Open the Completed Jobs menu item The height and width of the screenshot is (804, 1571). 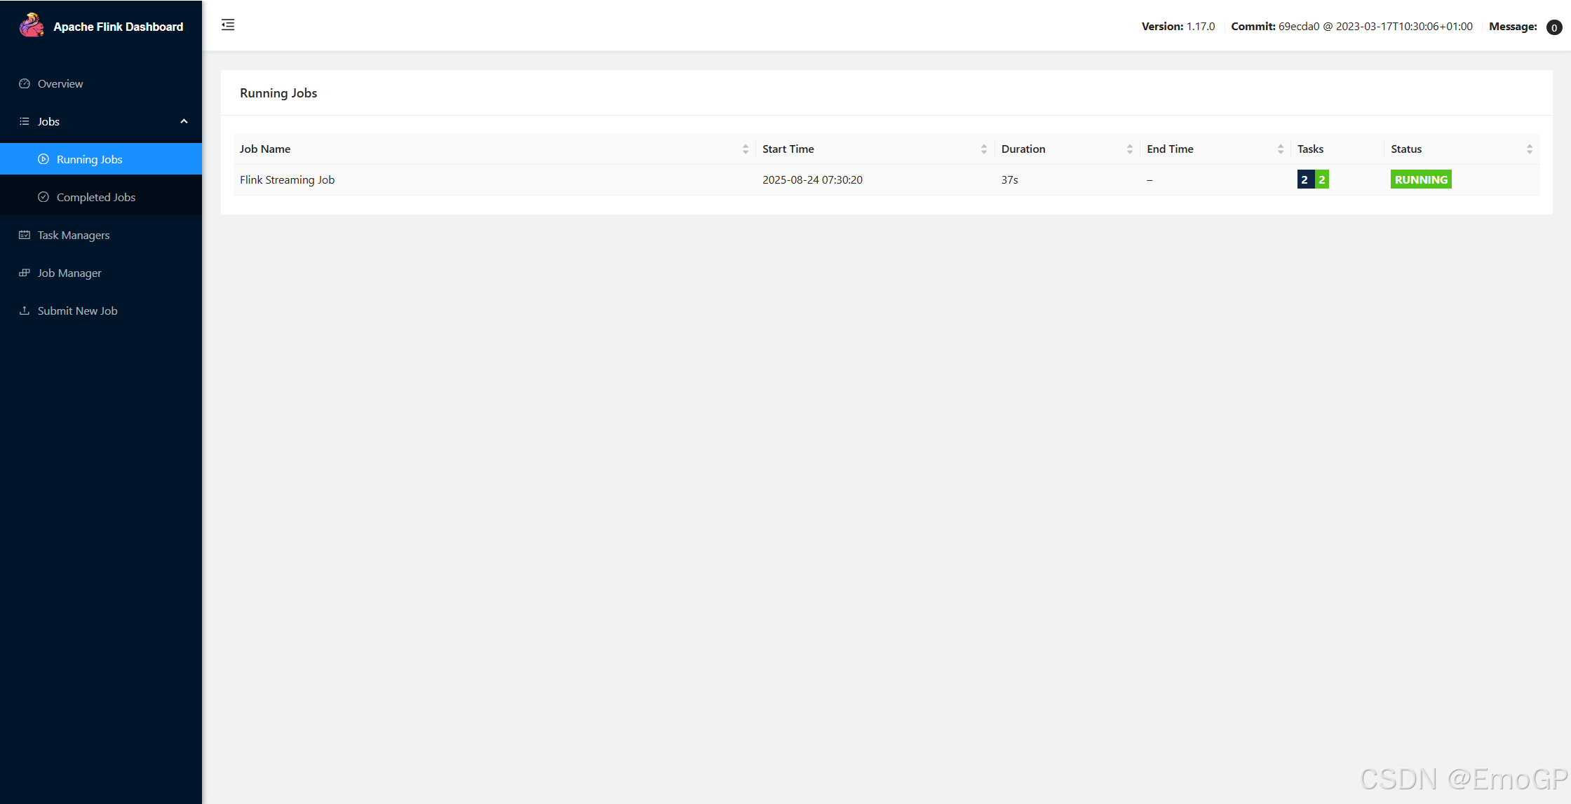point(101,197)
